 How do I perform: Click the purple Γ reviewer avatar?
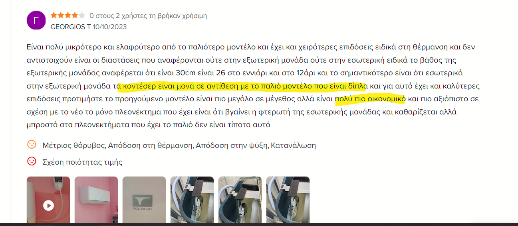[36, 20]
